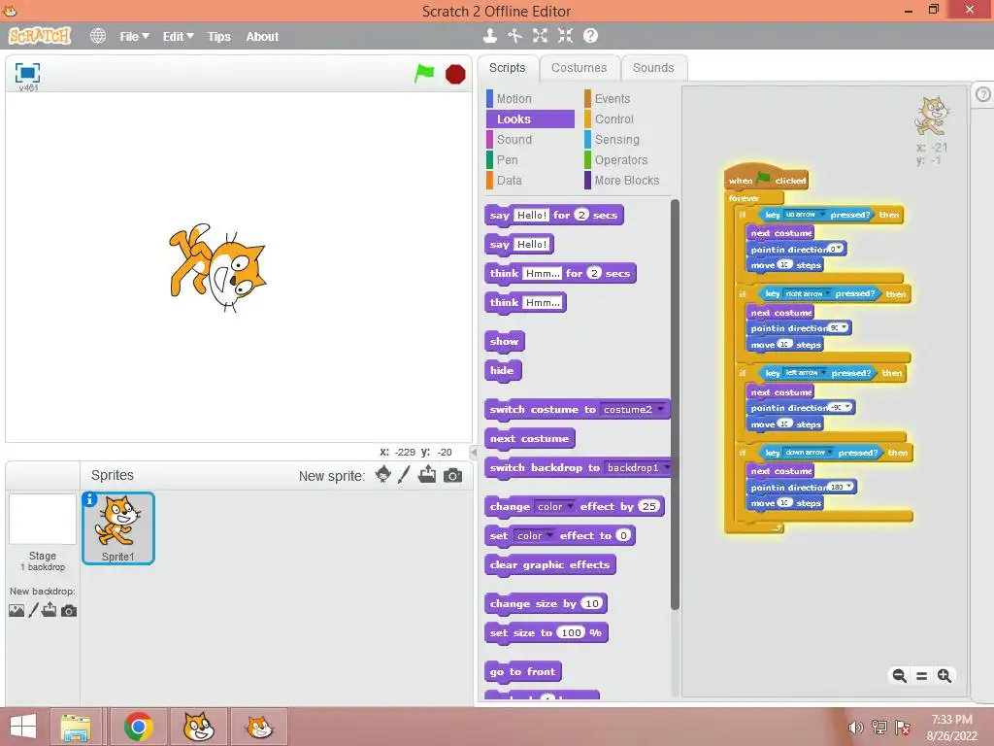
Task: Click the 25 value in change effect block
Action: coord(649,506)
